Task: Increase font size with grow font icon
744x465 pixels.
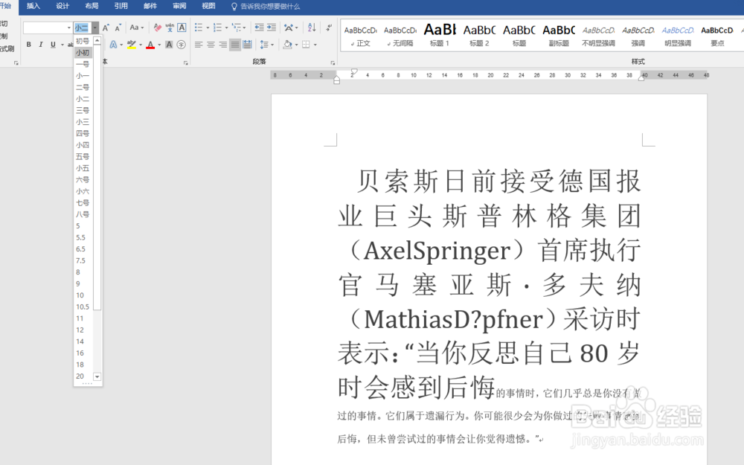Action: (x=106, y=28)
